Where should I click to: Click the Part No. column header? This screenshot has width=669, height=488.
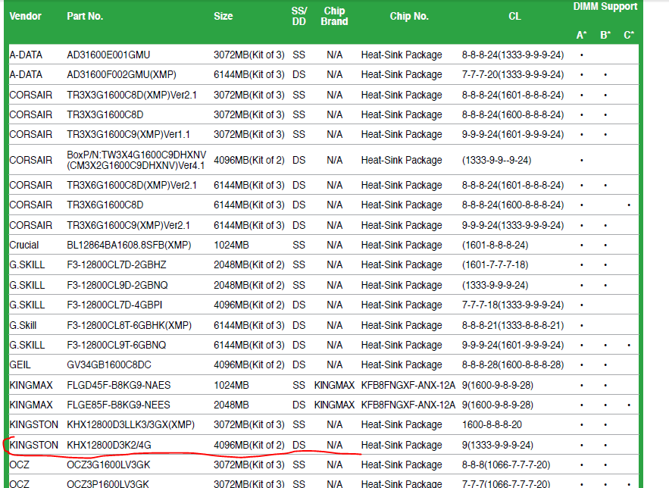(85, 16)
